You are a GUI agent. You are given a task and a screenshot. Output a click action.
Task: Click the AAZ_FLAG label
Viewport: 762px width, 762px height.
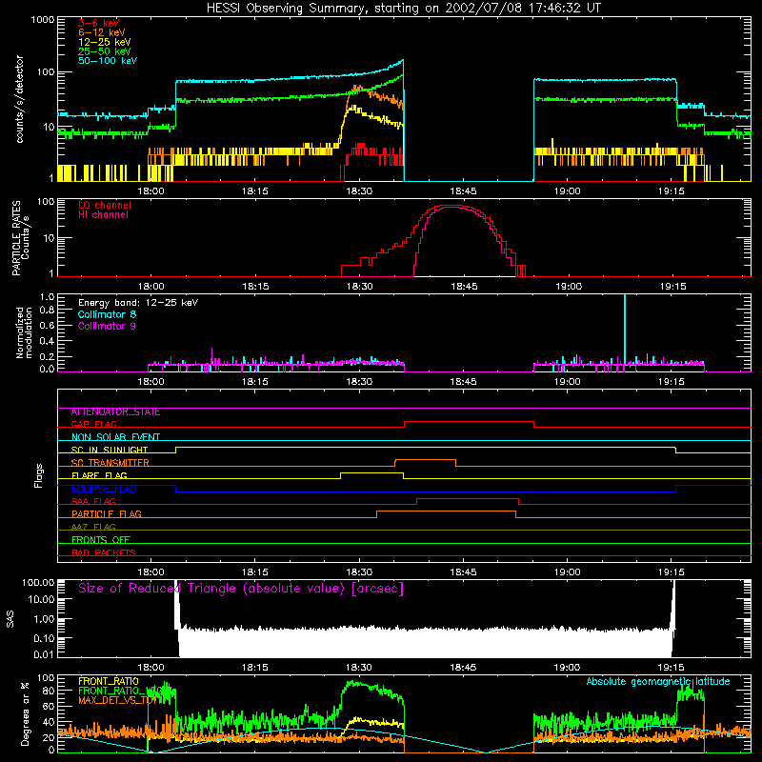(93, 527)
